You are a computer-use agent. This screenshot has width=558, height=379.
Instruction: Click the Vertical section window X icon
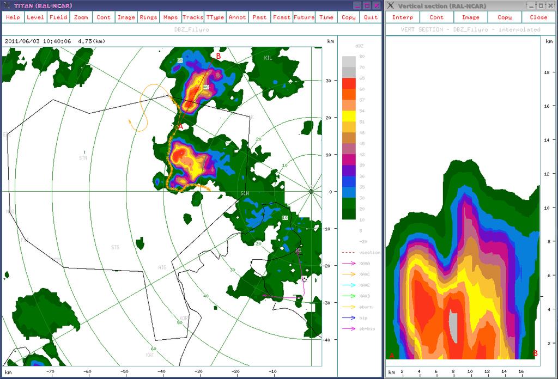(x=391, y=5)
